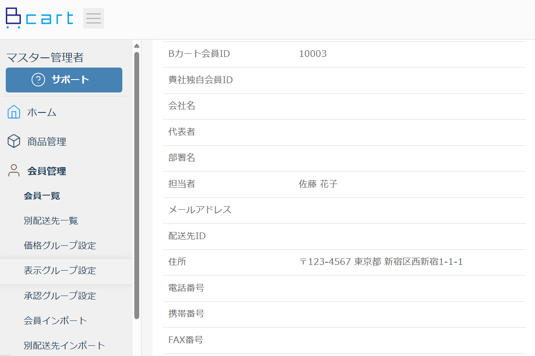Open 別配送先一覧 page

[x=51, y=221]
